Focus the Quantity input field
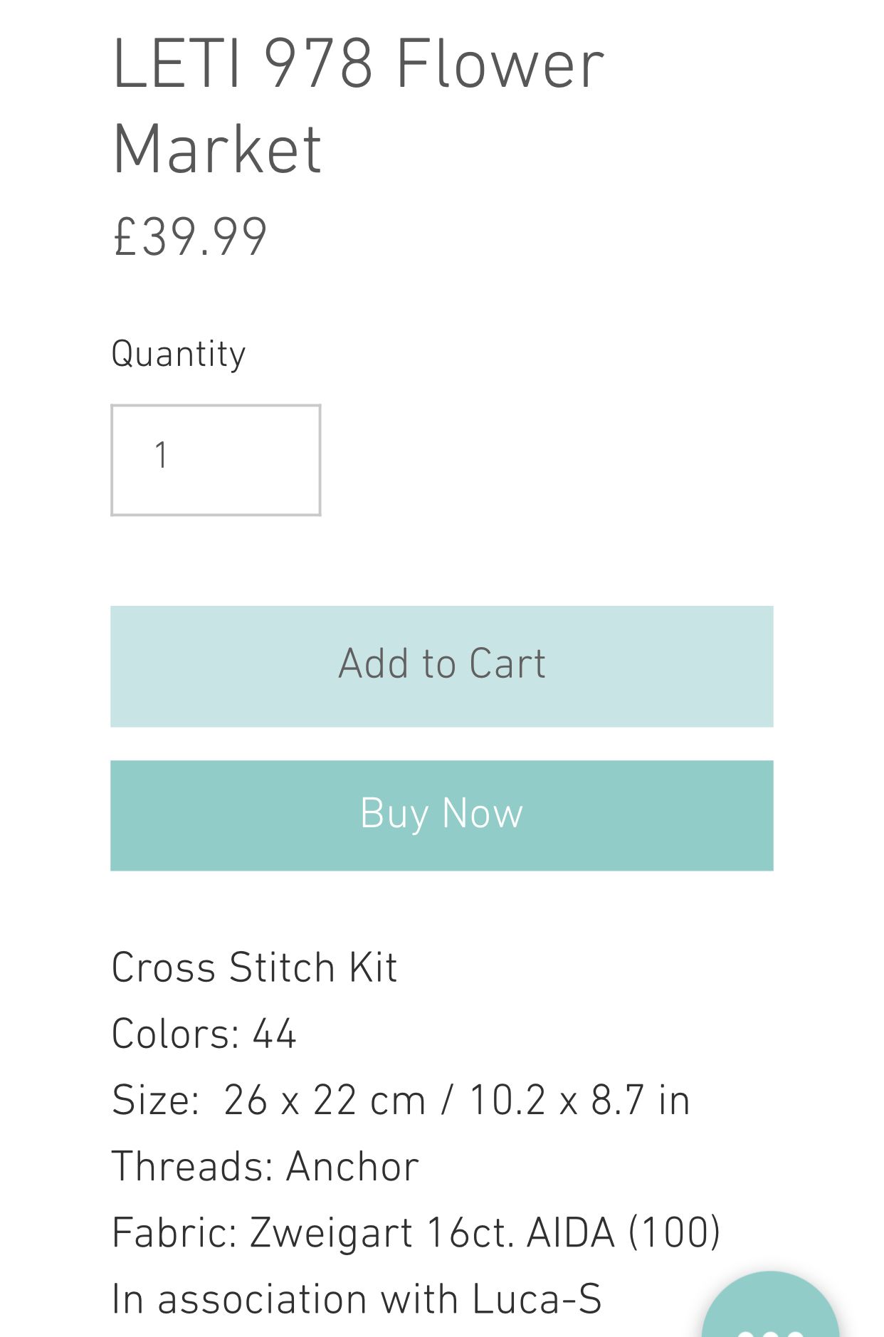This screenshot has height=1337, width=884. click(x=216, y=459)
